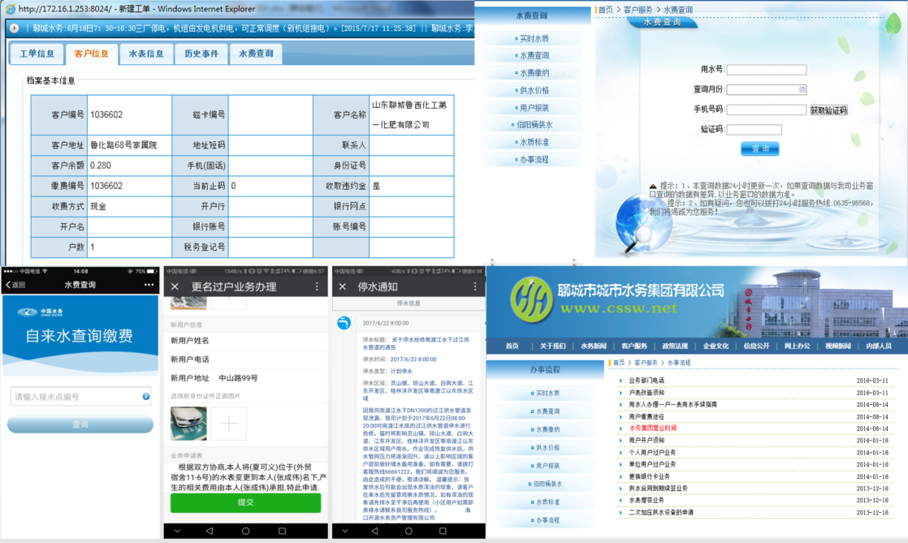Viewport: 908px width, 543px height.
Task: Click the blue 查询 button under 验证码
Action: point(759,149)
